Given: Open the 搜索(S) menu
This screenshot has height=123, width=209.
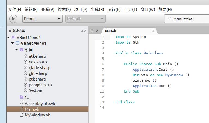Looking at the screenshot, I should point(64,10).
